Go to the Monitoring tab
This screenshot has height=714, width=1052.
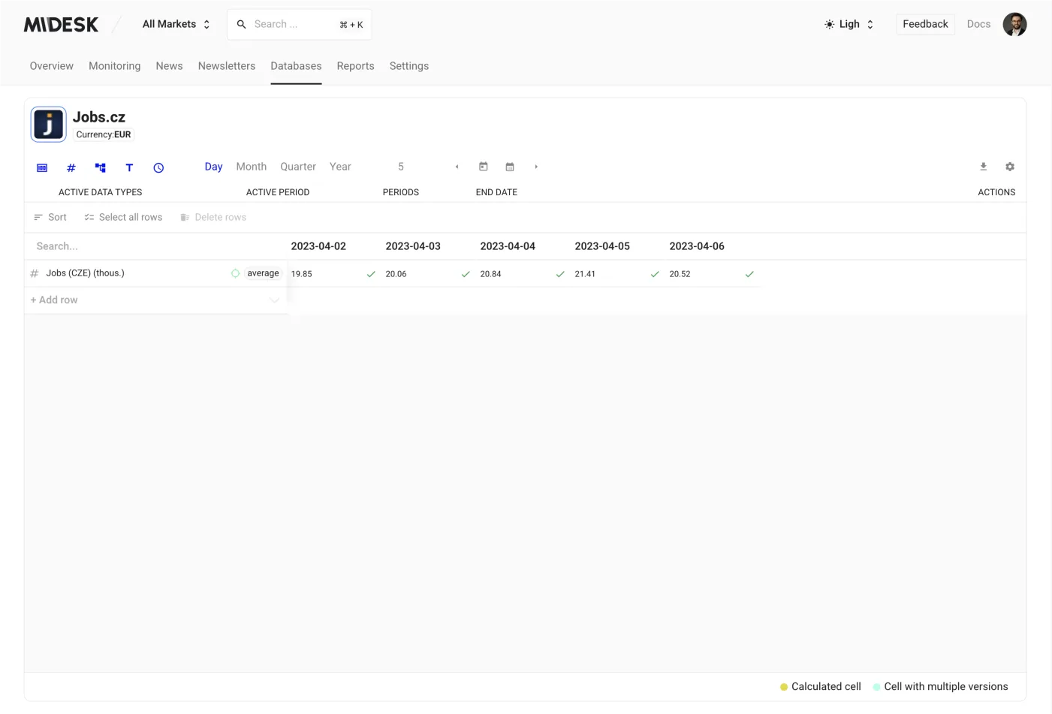(x=115, y=66)
